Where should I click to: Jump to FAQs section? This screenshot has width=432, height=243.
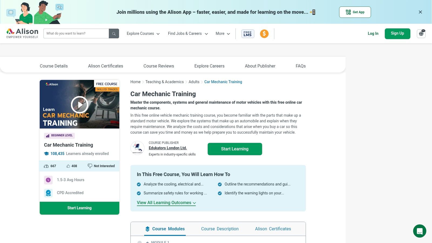pos(301,66)
